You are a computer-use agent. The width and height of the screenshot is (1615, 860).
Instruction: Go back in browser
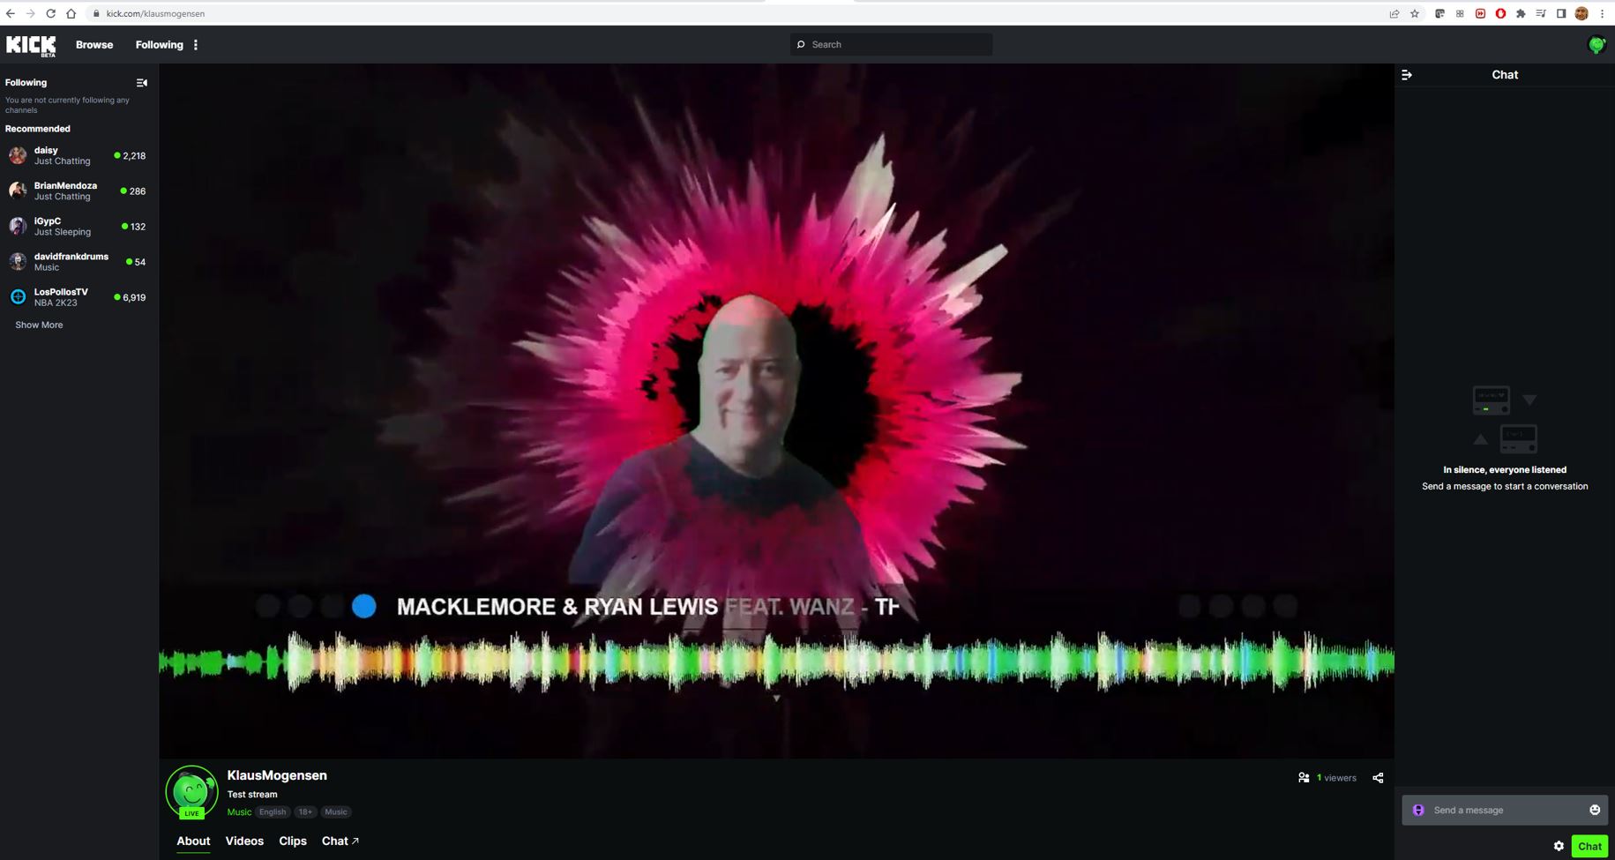[10, 13]
